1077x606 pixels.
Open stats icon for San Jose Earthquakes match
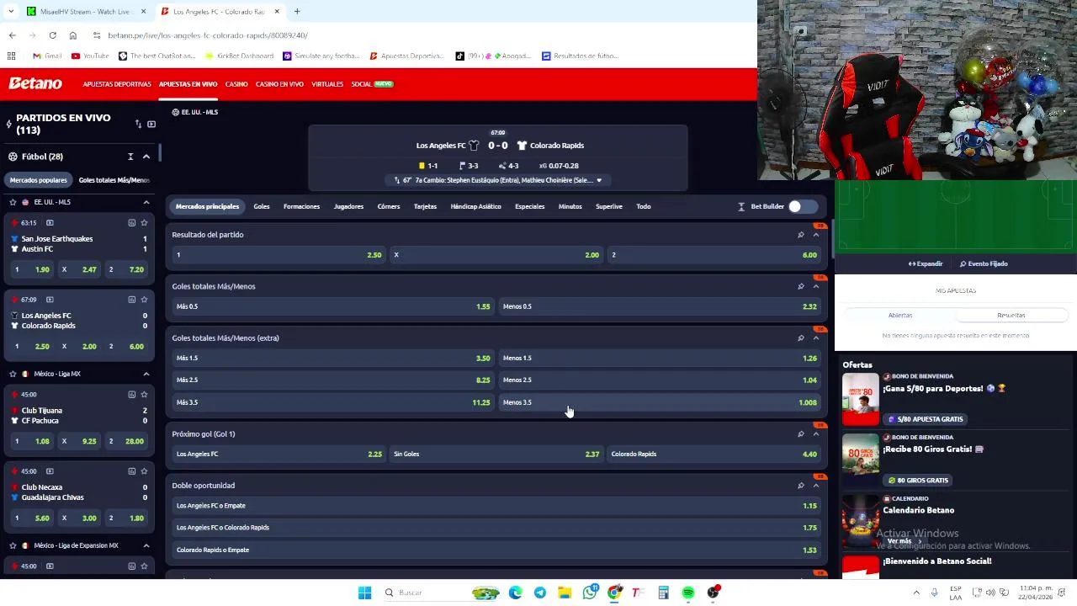click(x=131, y=223)
